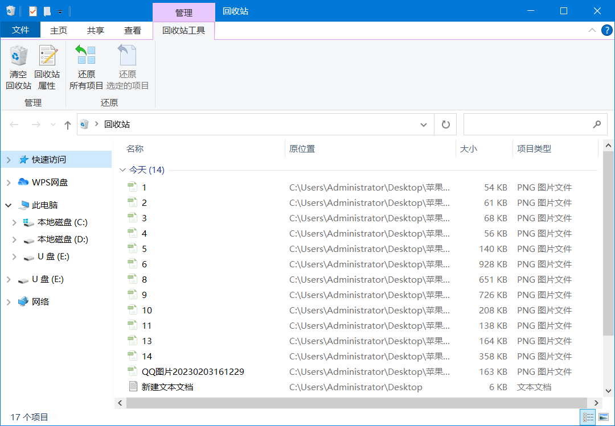Open the 文件 menu
615x426 pixels.
(20, 30)
